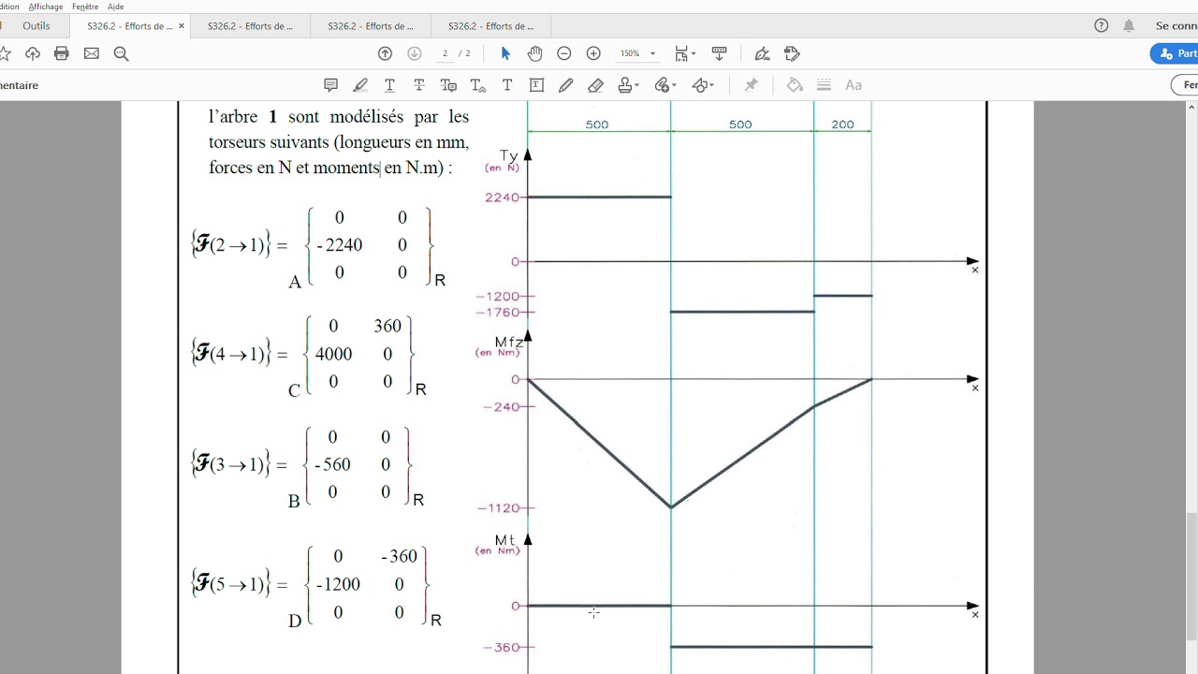Image resolution: width=1198 pixels, height=674 pixels.
Task: Switch to the fourth S326.2 document tab
Action: click(x=490, y=26)
